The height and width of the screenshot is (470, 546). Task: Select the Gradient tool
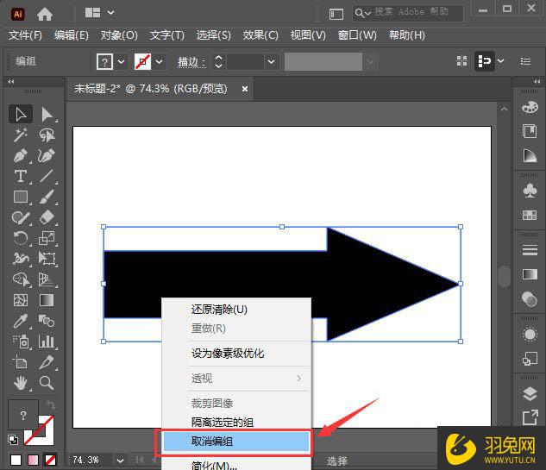click(47, 300)
